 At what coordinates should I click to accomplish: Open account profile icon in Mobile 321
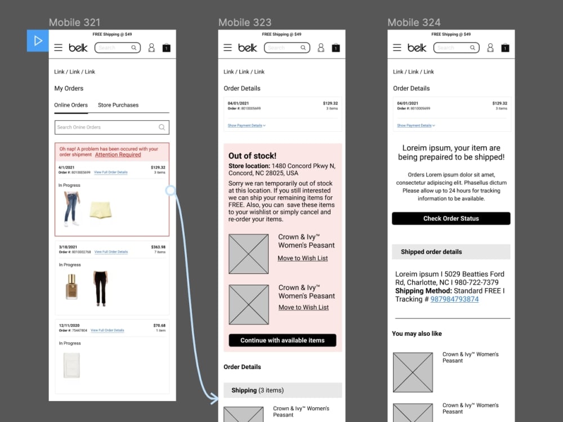[x=151, y=48]
